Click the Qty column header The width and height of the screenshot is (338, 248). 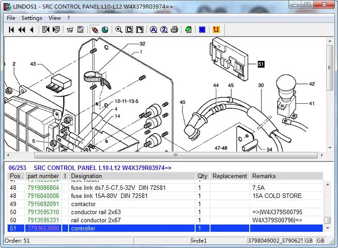coord(202,176)
